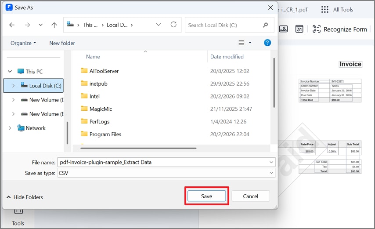Refresh the Local Disk (C:) listing
Viewport: 375px width, 229px height.
173,25
